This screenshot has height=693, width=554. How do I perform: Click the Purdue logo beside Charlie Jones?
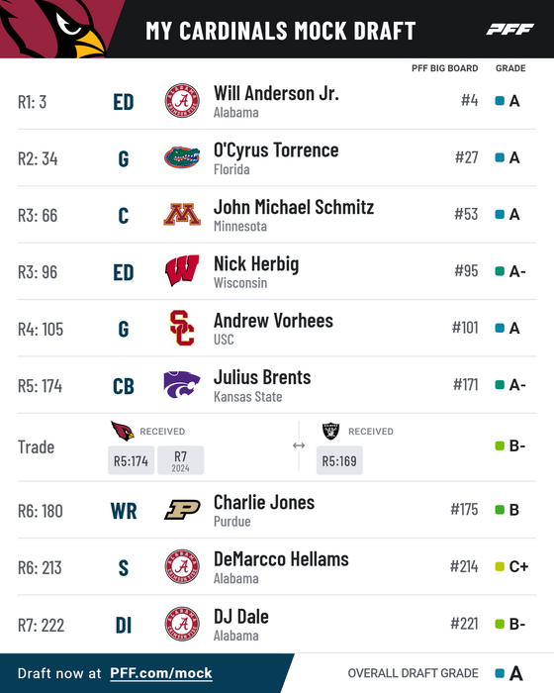[182, 510]
